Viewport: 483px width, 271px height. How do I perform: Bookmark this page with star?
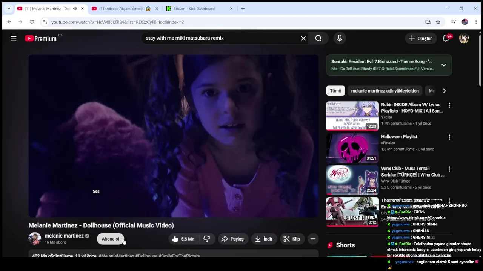click(x=438, y=22)
